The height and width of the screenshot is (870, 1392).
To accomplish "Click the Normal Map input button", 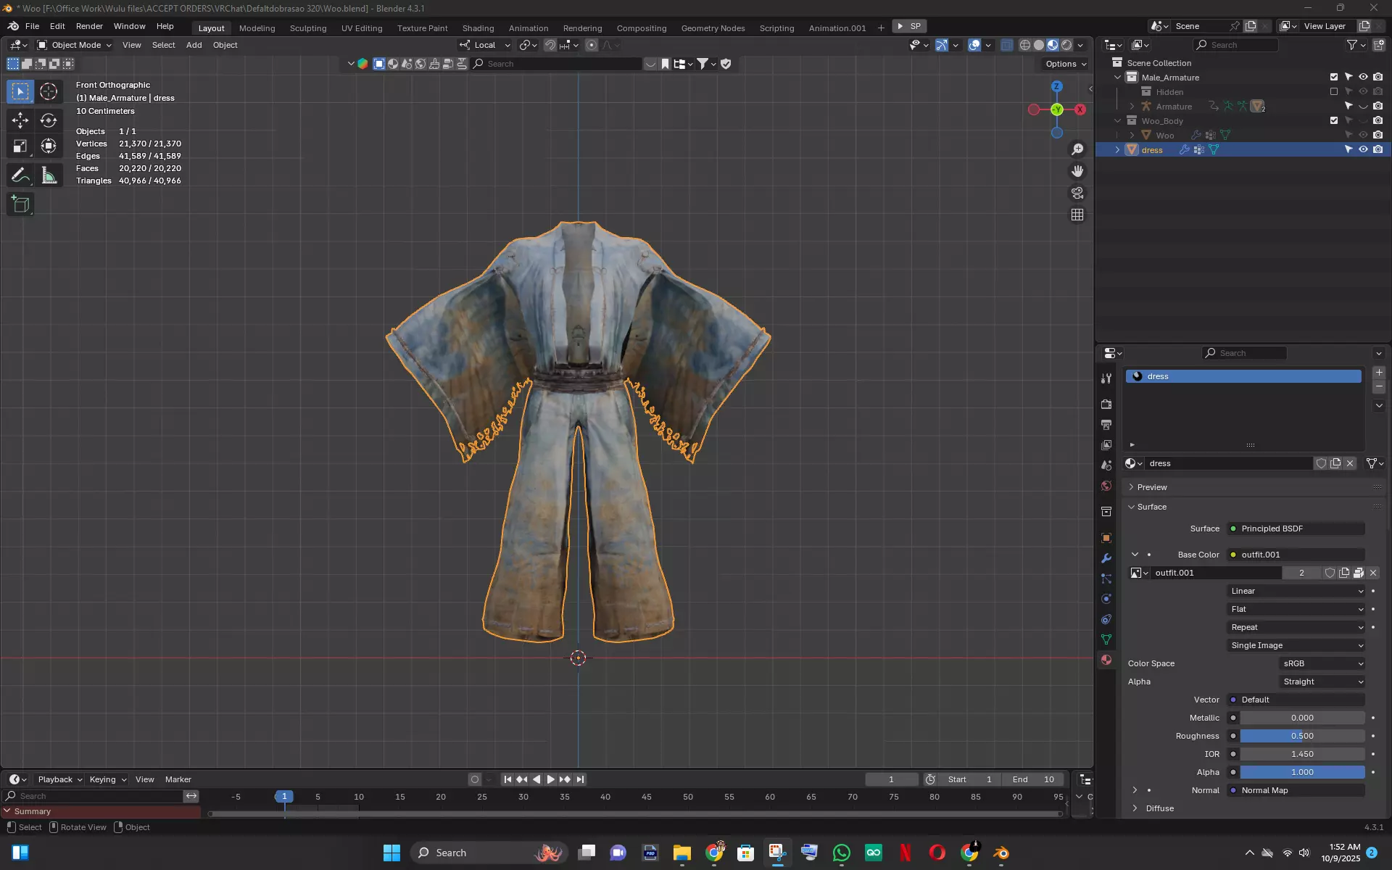I will click(1296, 790).
